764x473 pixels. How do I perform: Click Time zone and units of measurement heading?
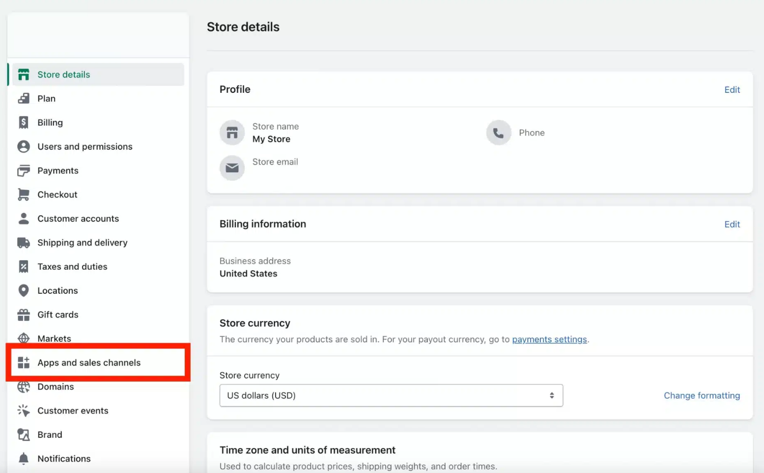pyautogui.click(x=308, y=450)
